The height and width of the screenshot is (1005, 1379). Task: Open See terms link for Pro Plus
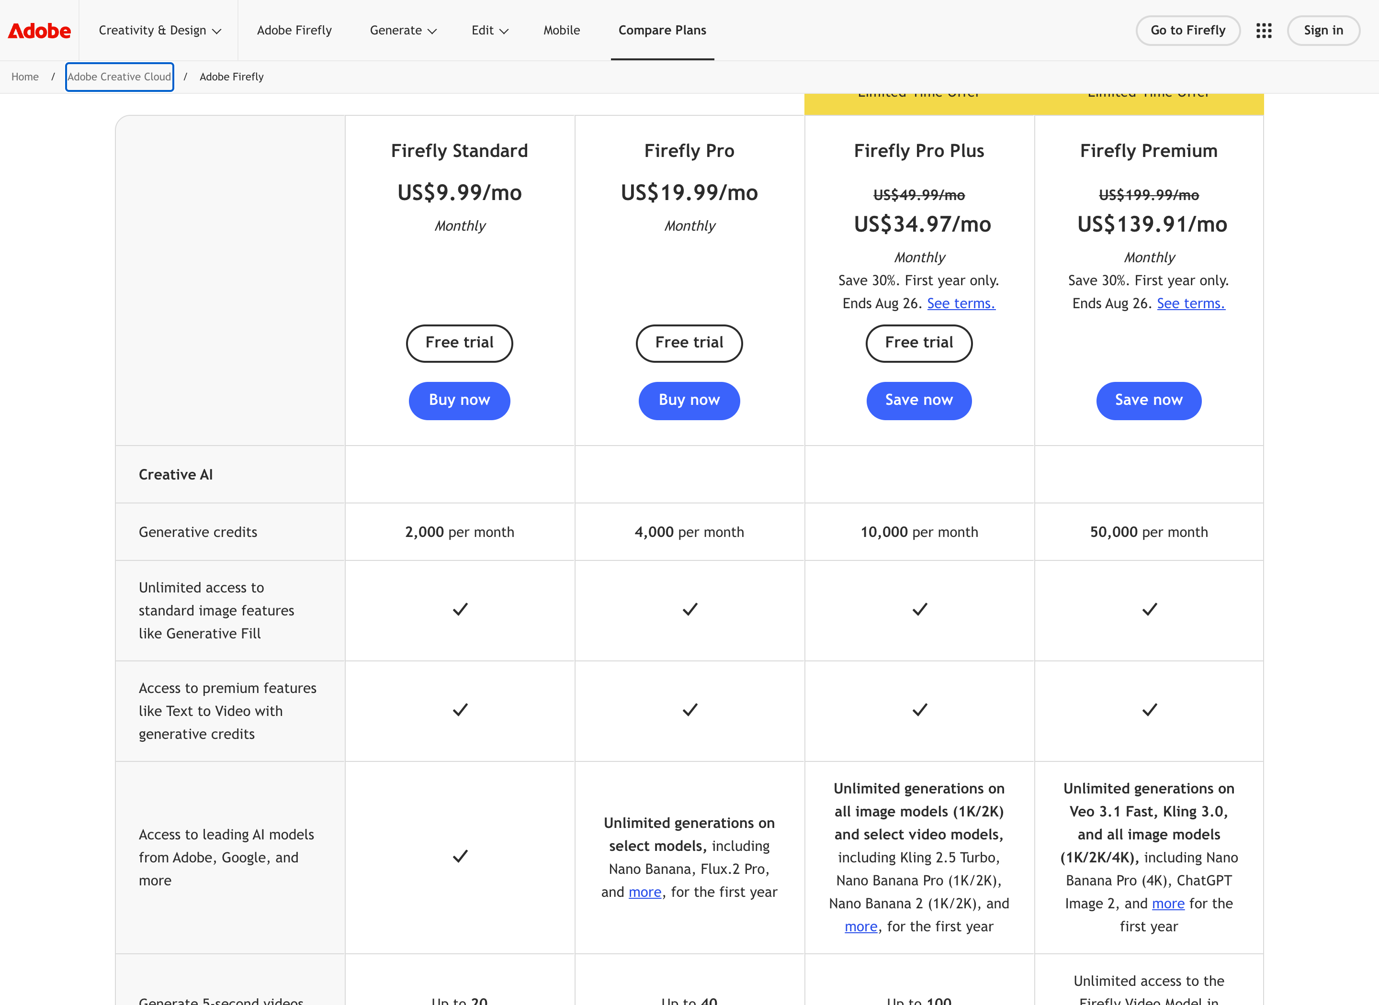click(x=961, y=303)
